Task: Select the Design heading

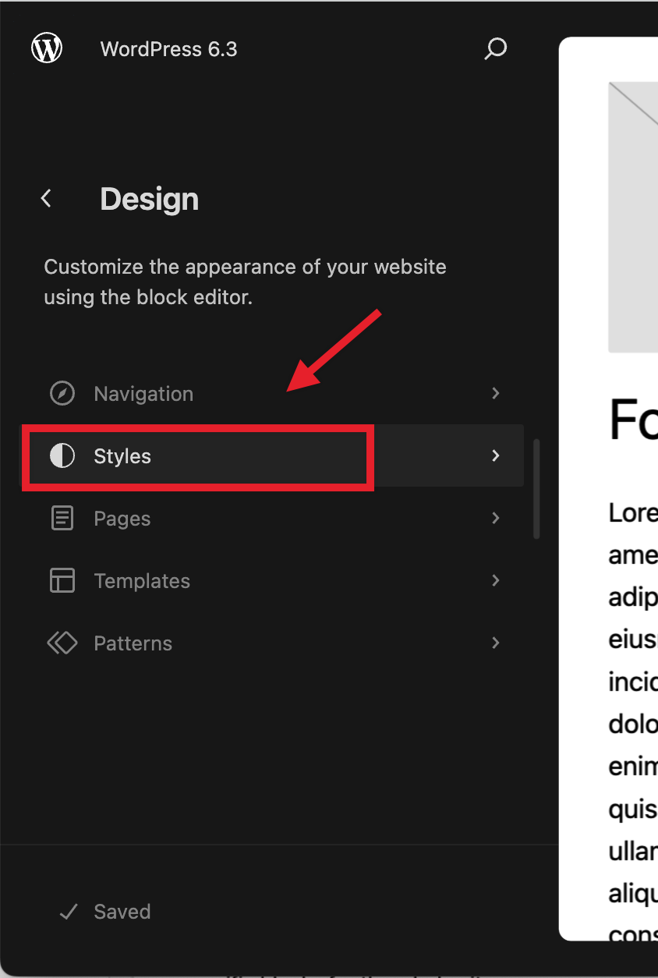Action: 148,199
